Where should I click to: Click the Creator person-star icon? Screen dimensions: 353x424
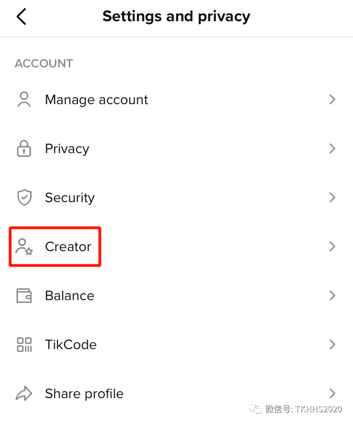pyautogui.click(x=24, y=246)
